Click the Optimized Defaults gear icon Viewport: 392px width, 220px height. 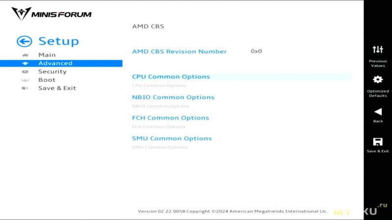[x=378, y=79]
